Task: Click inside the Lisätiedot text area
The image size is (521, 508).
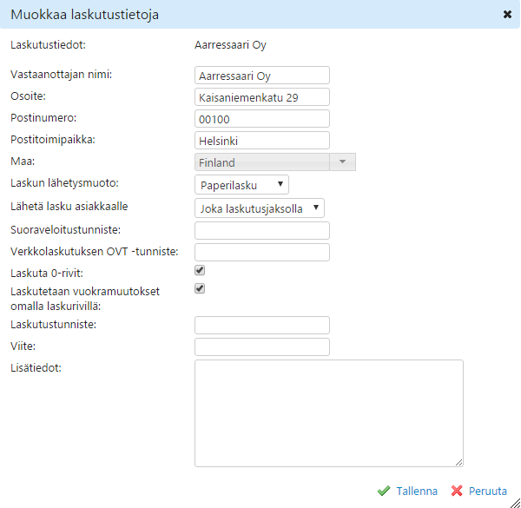Action: pos(328,412)
